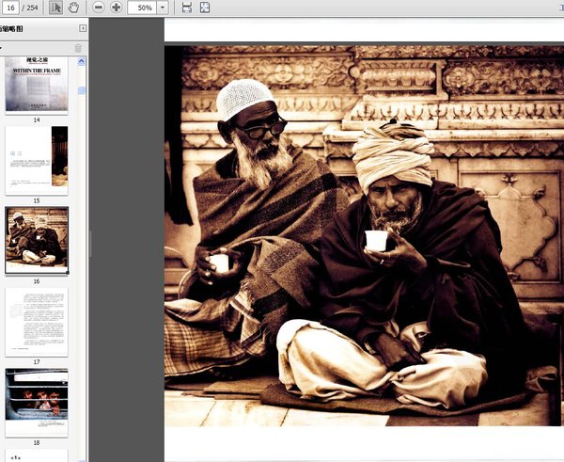Click the fit width scrolling icon
Viewport: 564px width, 462px height.
pyautogui.click(x=187, y=8)
